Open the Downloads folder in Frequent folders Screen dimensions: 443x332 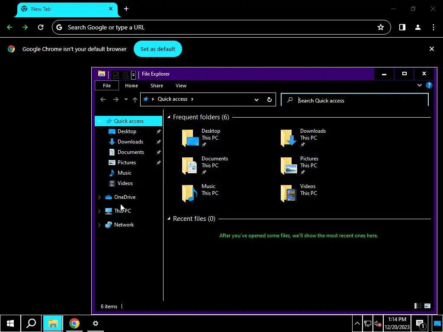click(x=303, y=138)
